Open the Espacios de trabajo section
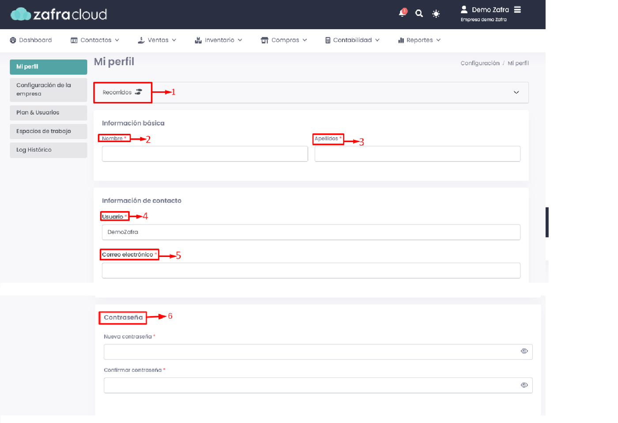This screenshot has height=423, width=618. tap(49, 131)
